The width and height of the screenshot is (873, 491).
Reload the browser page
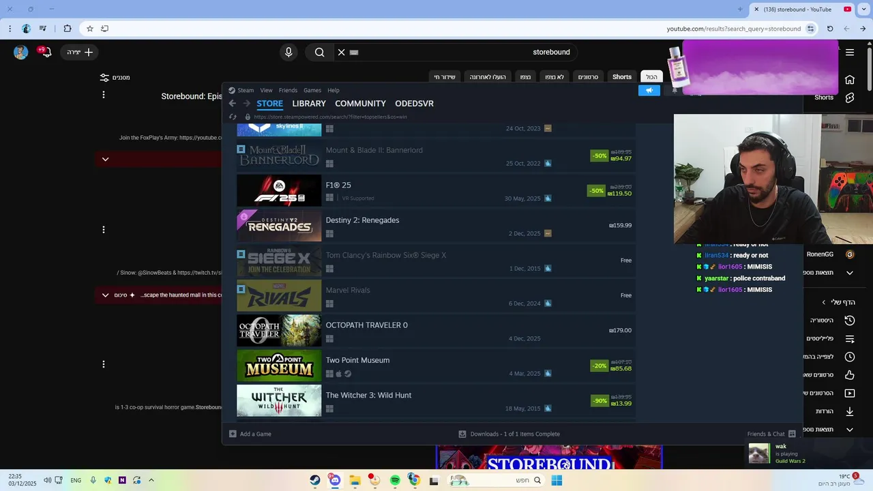(x=830, y=29)
